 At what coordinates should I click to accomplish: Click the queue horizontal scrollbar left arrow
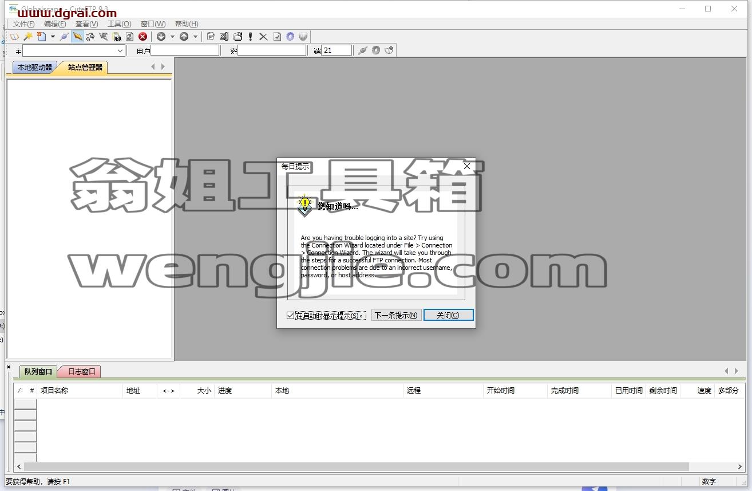pos(19,467)
